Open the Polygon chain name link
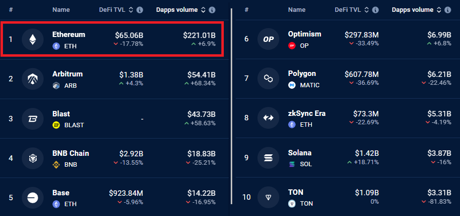 tap(302, 73)
